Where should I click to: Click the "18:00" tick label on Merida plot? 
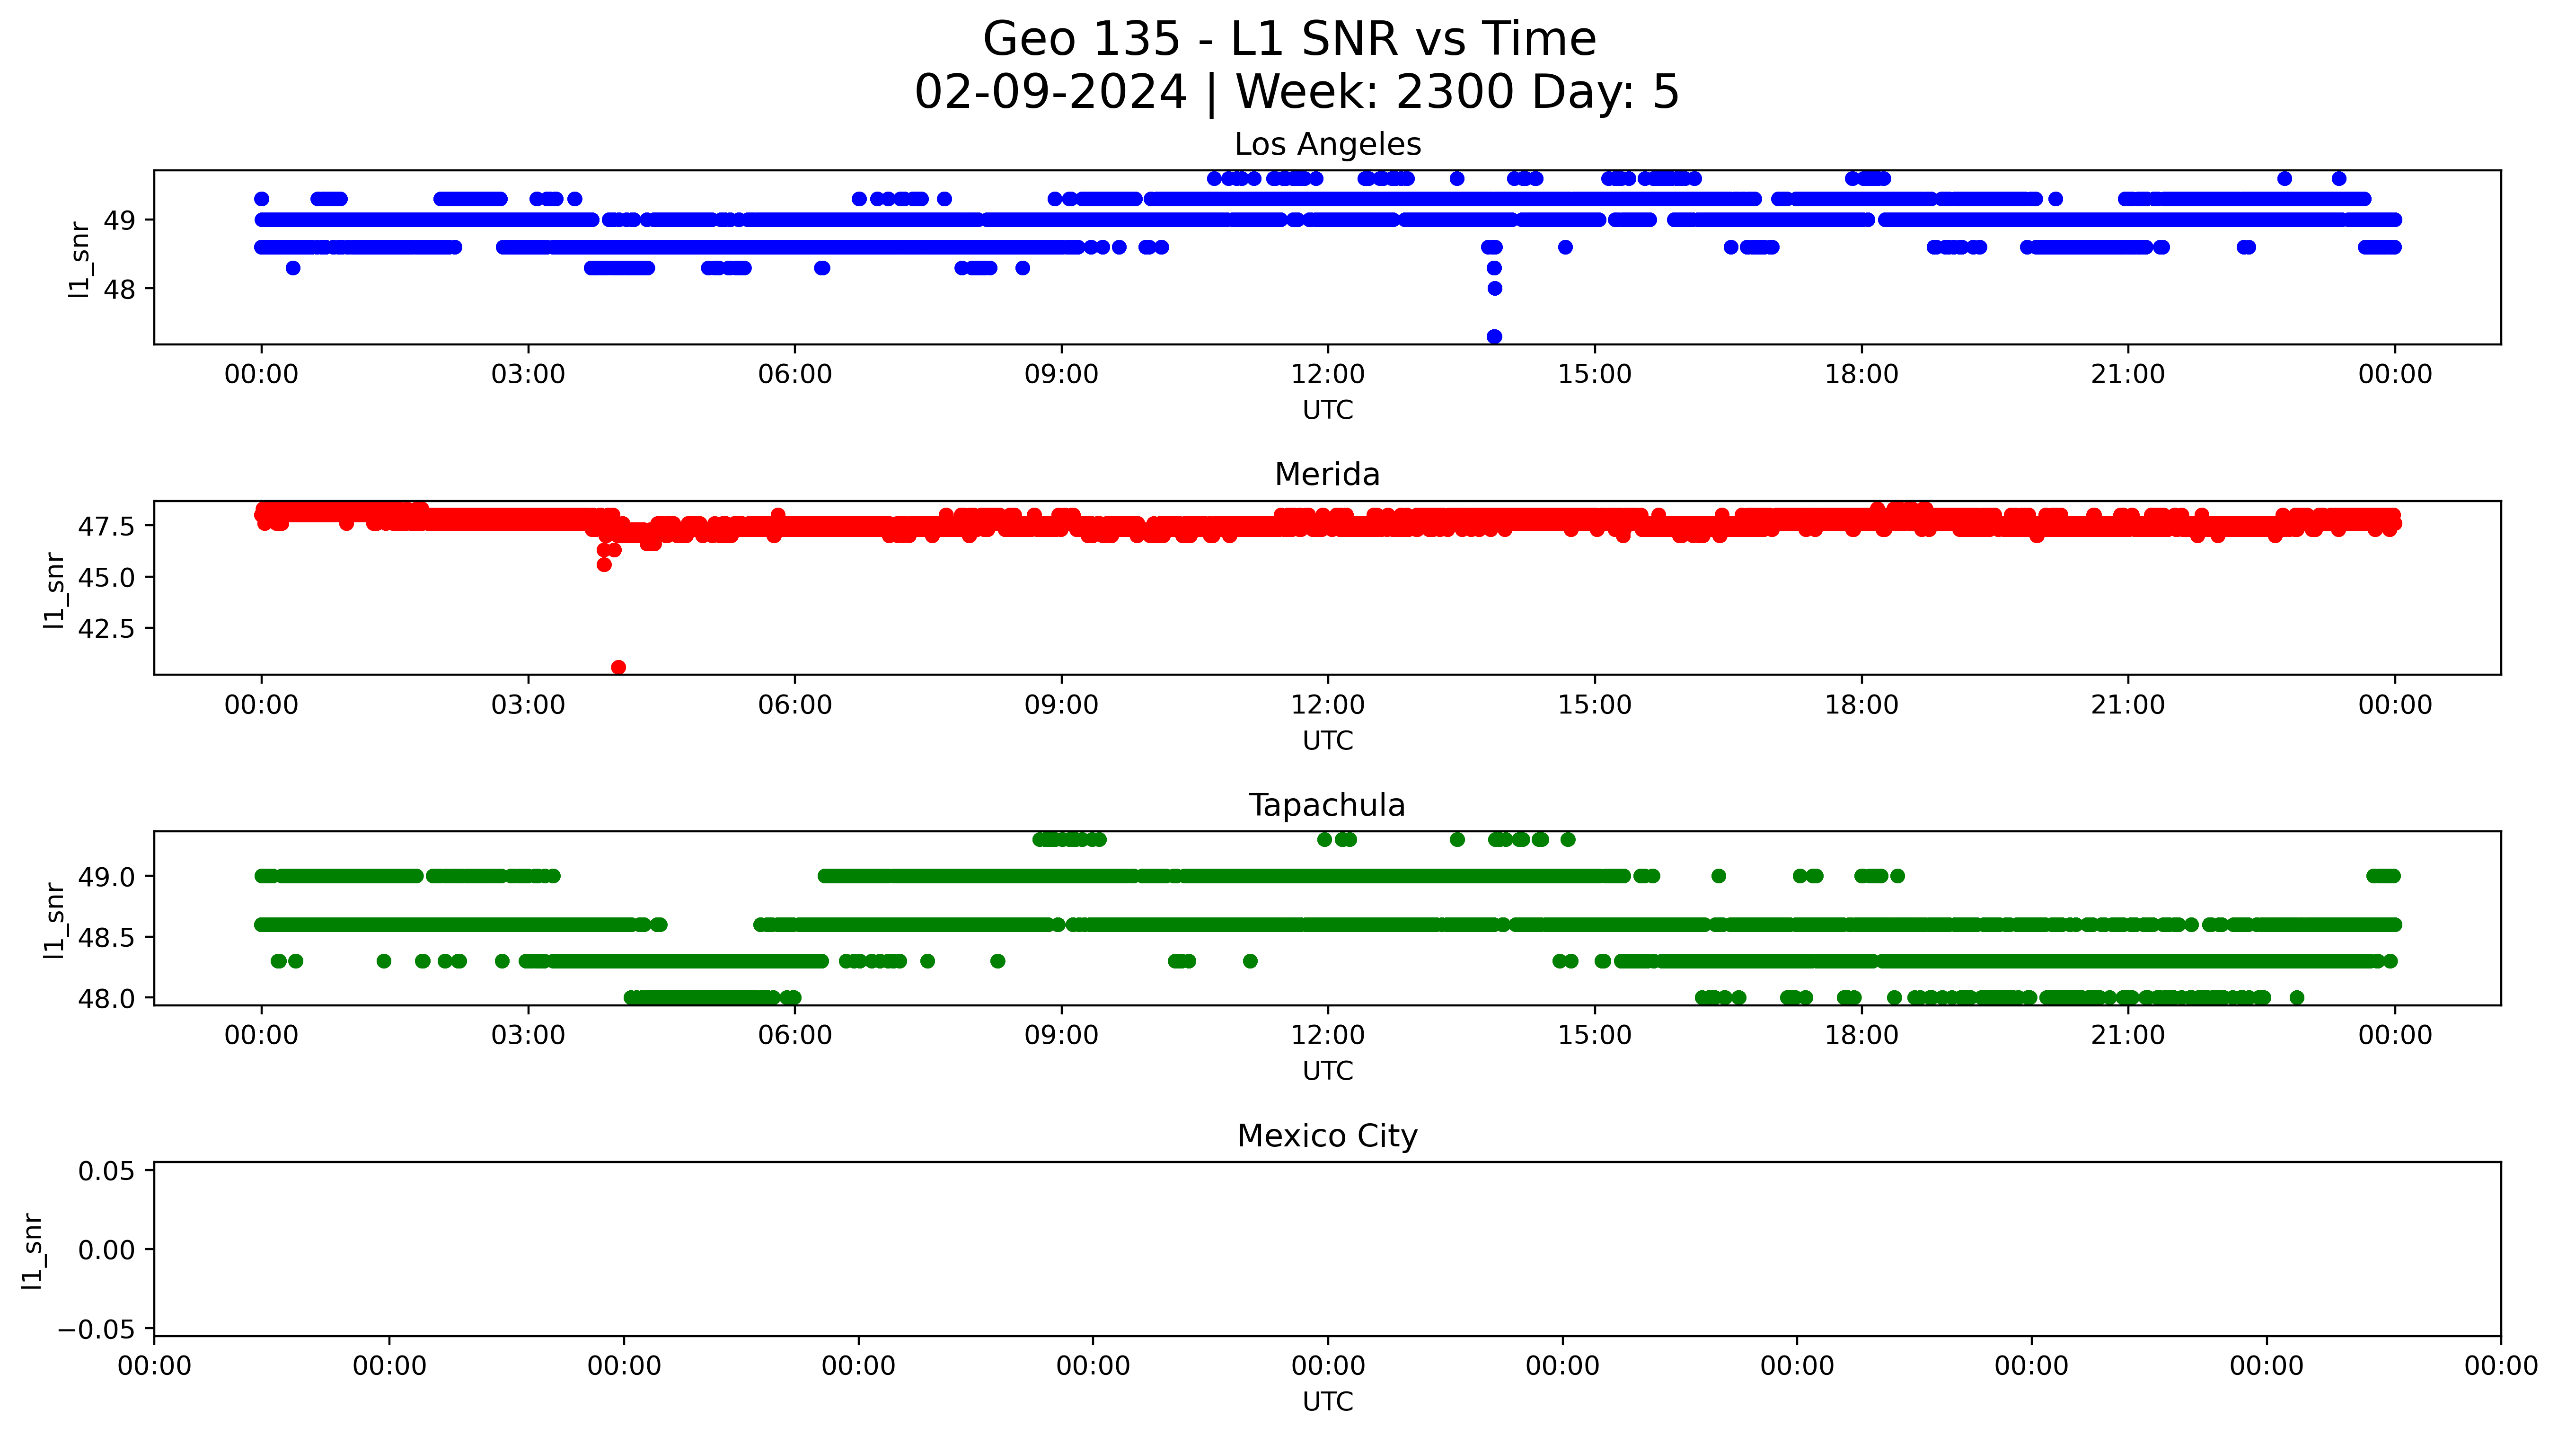(x=1862, y=705)
